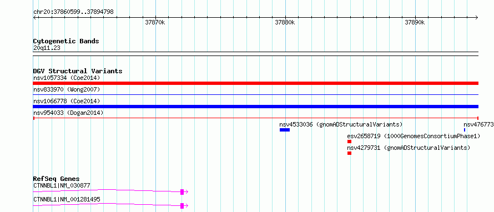The height and width of the screenshot is (212, 494).
Task: Open the nsv1066778 (Coe2014) label
Action: click(67, 101)
